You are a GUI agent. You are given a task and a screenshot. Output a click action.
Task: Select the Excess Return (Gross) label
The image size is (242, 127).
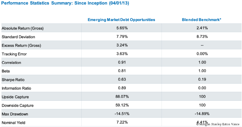click(x=21, y=45)
